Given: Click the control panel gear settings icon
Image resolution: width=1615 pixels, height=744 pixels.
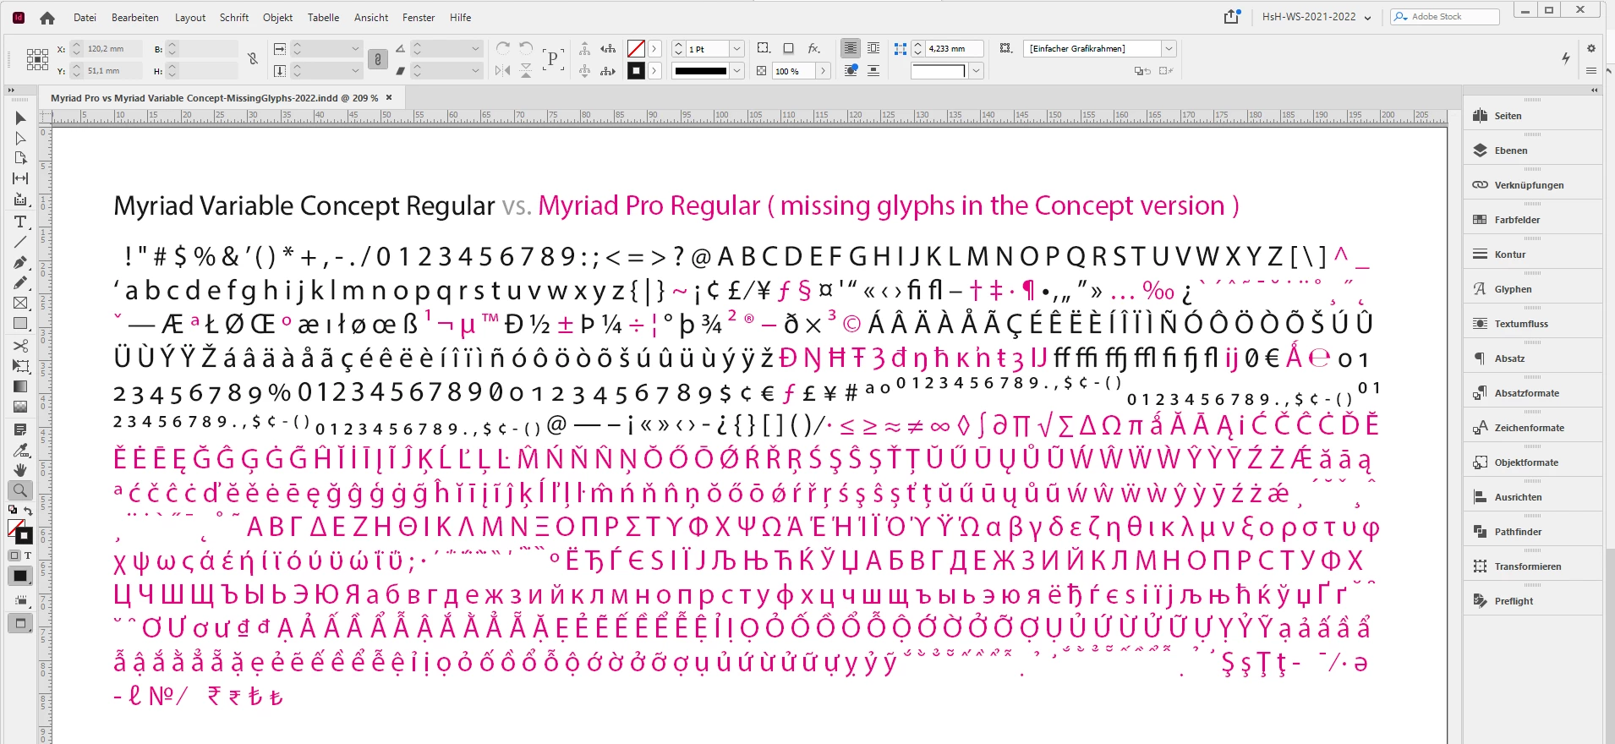Looking at the screenshot, I should click(1590, 48).
